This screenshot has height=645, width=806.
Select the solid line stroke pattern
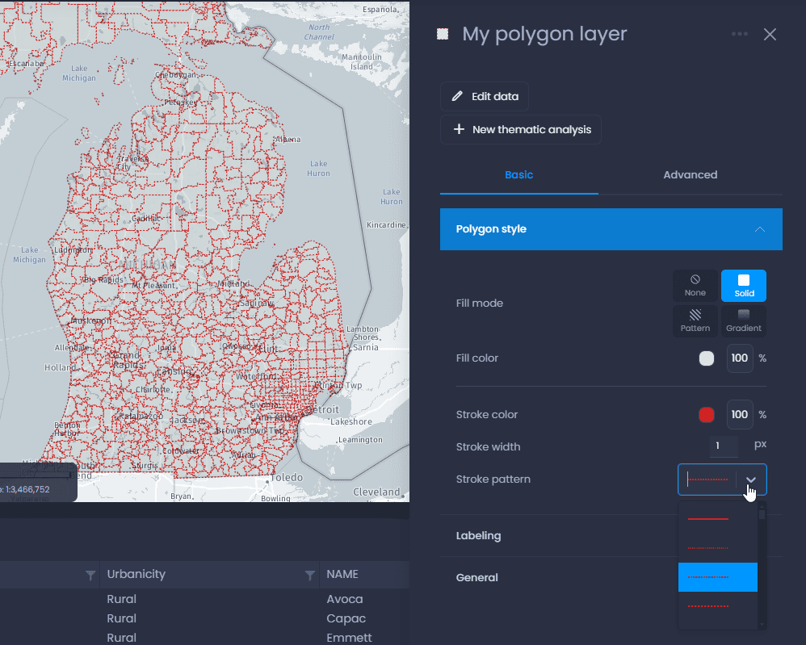[x=718, y=519]
